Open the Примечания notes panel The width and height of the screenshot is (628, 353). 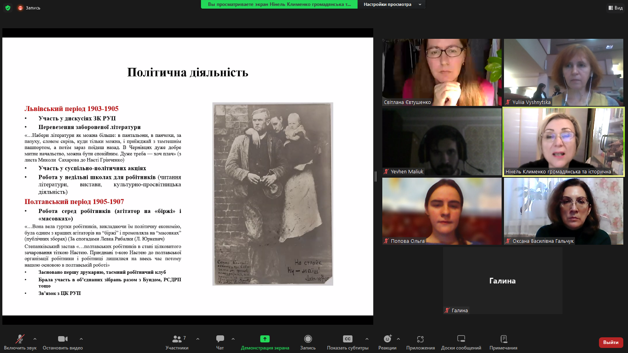click(x=503, y=342)
